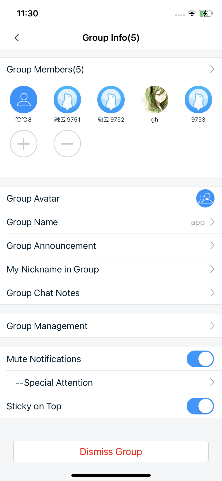Tap the 9753 member avatar
This screenshot has width=222, height=481.
tap(198, 100)
